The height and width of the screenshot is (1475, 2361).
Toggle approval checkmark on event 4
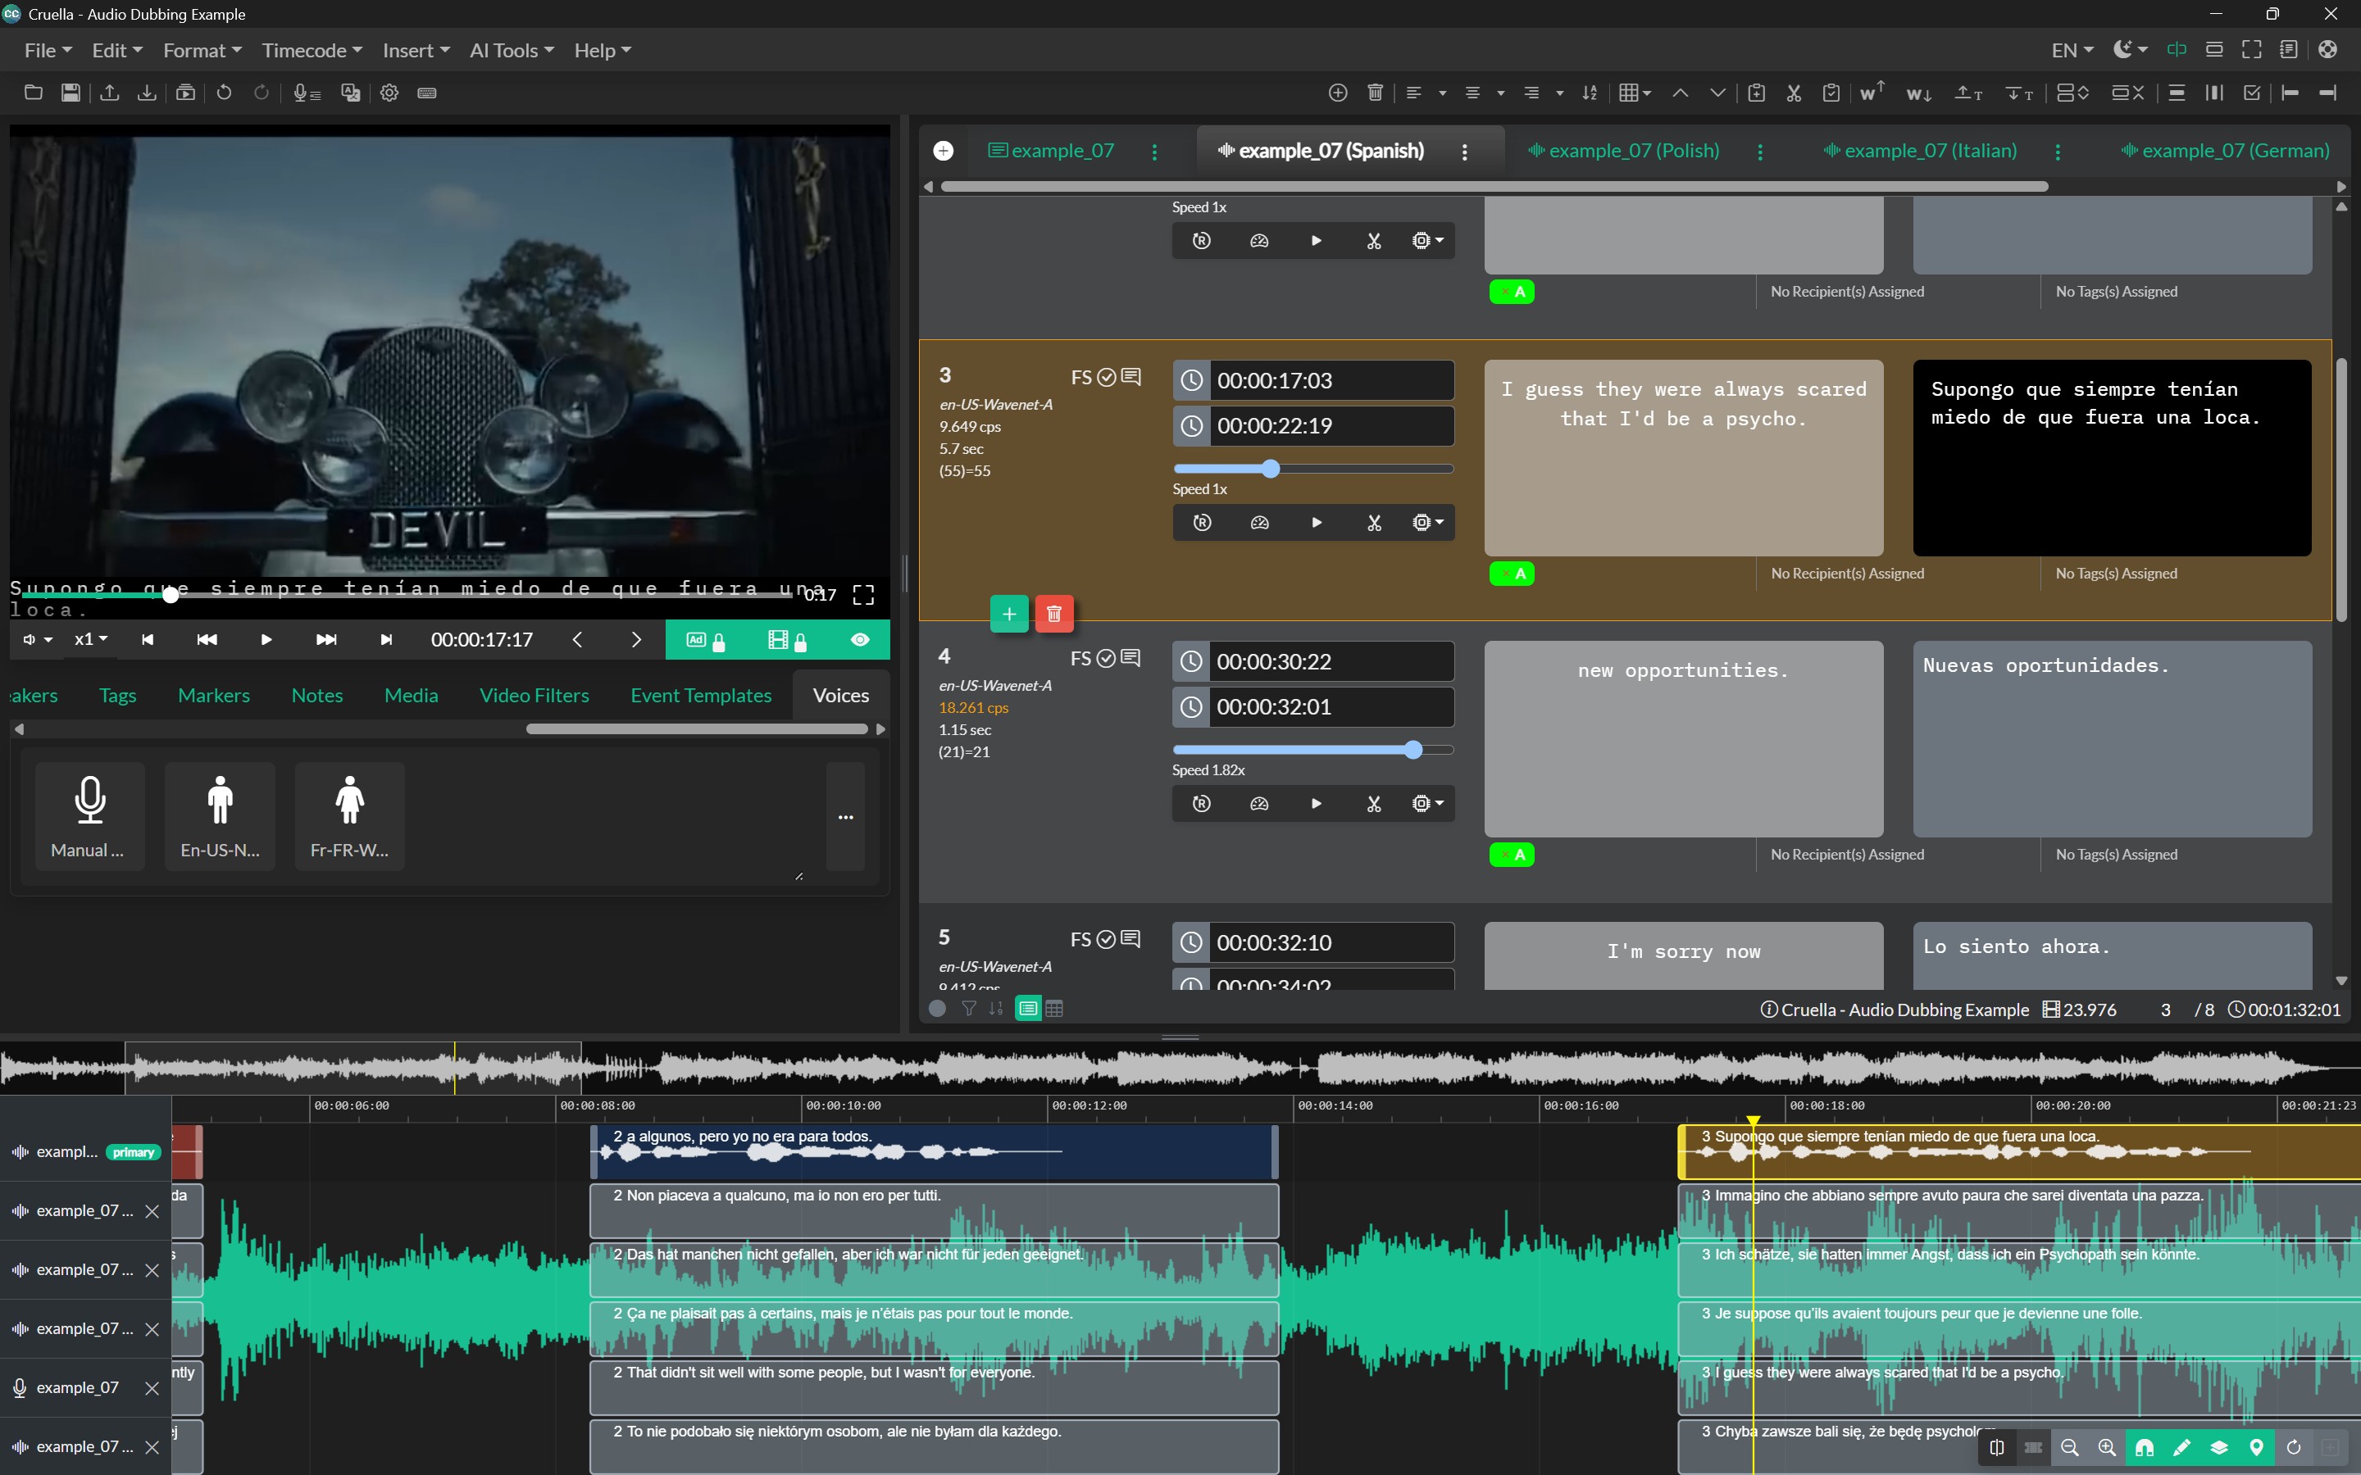1105,659
